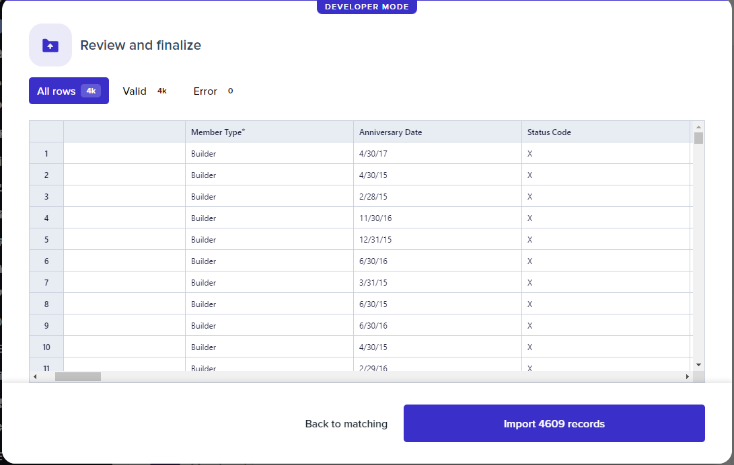Click the Builder cell in row 7

(x=270, y=282)
